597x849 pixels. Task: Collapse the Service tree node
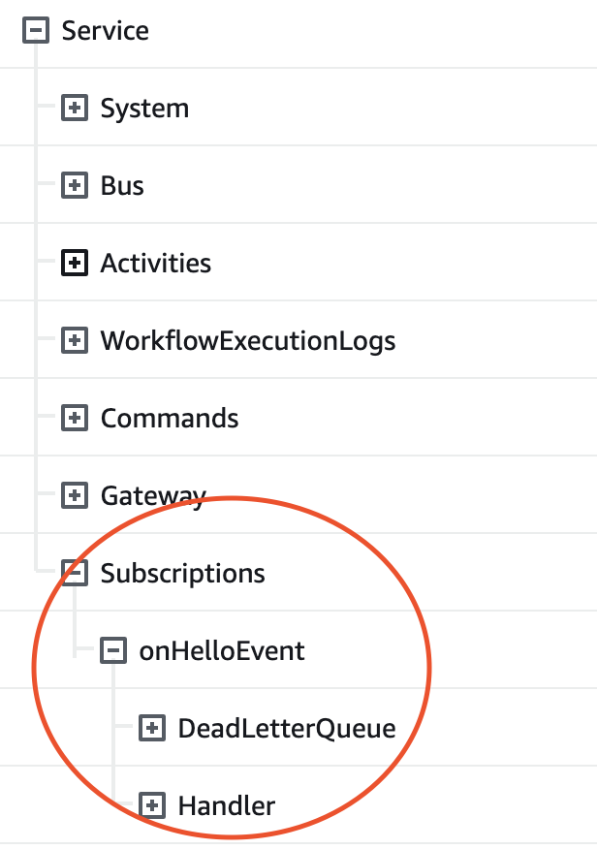click(x=36, y=30)
